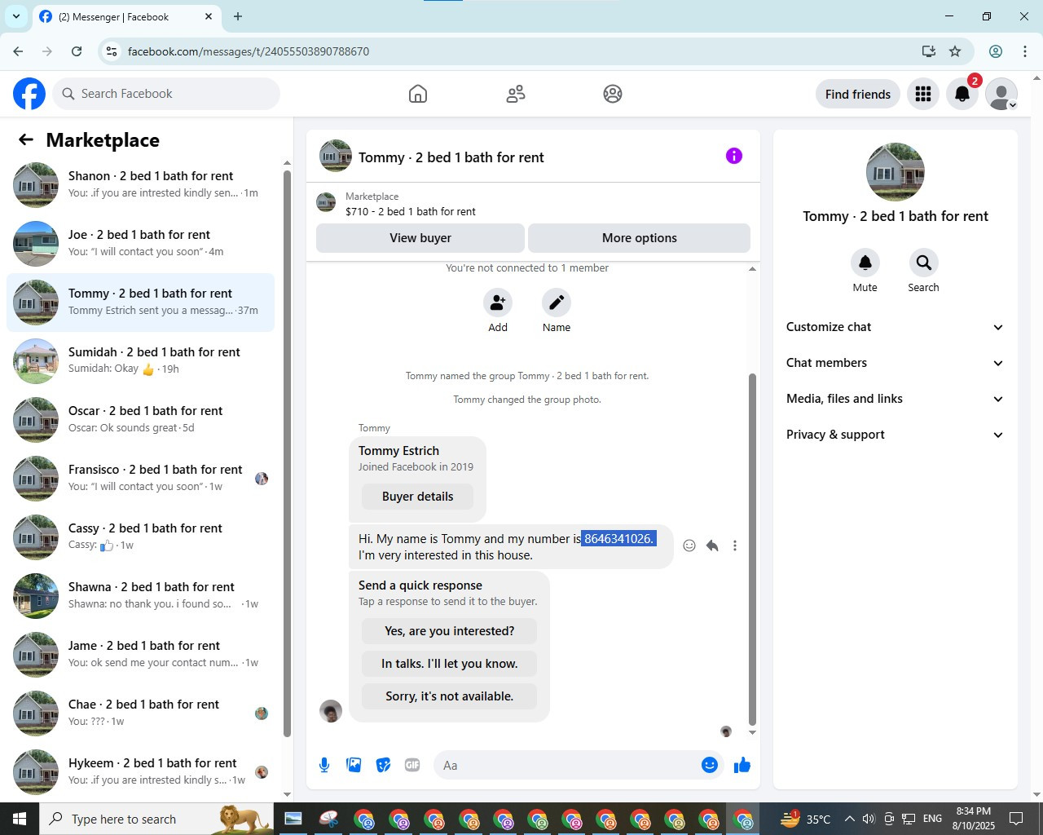Open the Jame conversation
This screenshot has height=835, width=1043.
140,655
